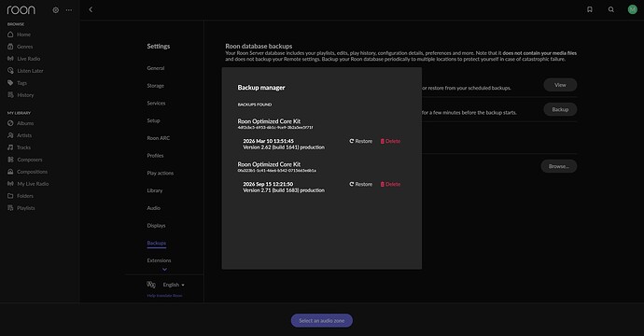The width and height of the screenshot is (644, 336).
Task: Open the settings gear icon next to the Roon logo
Action: pyautogui.click(x=55, y=10)
